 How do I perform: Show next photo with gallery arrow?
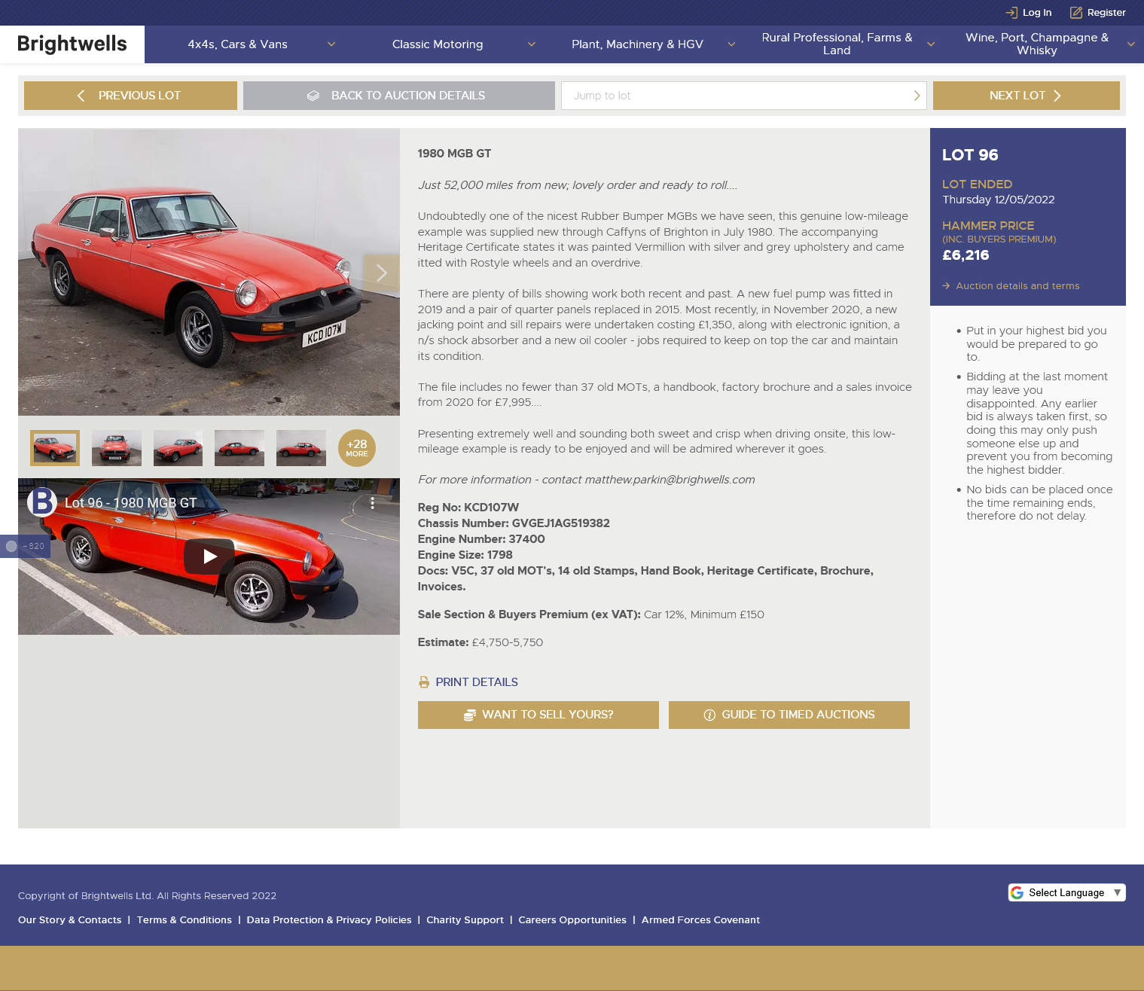click(x=381, y=273)
